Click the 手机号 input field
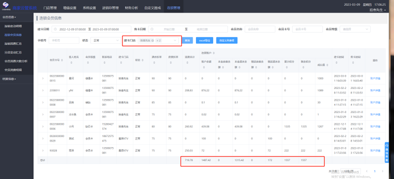Viewport: 394px width, 179px height. (x=64, y=40)
